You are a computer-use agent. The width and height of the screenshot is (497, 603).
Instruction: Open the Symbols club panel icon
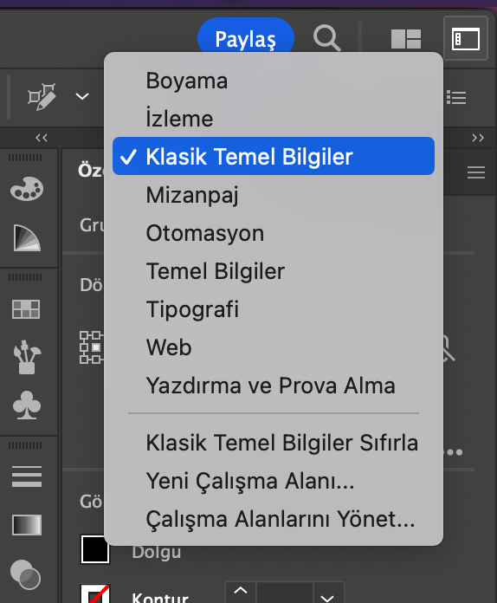27,405
